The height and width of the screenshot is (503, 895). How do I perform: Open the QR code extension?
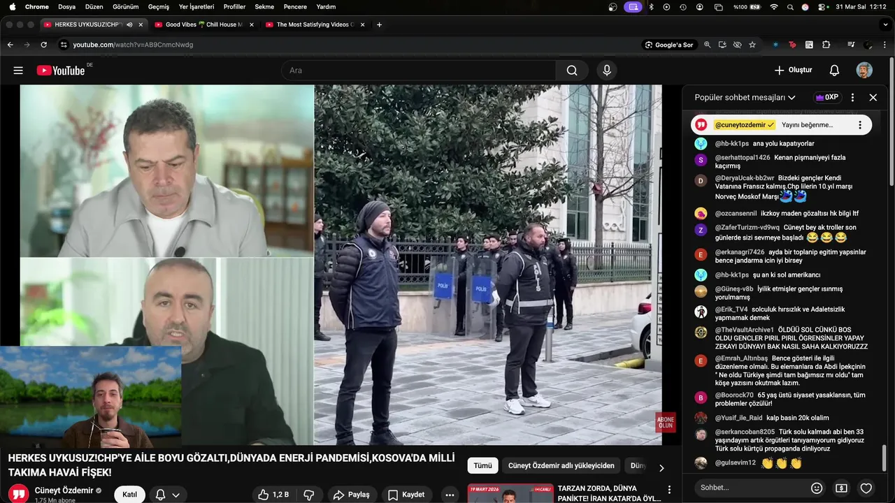point(809,45)
